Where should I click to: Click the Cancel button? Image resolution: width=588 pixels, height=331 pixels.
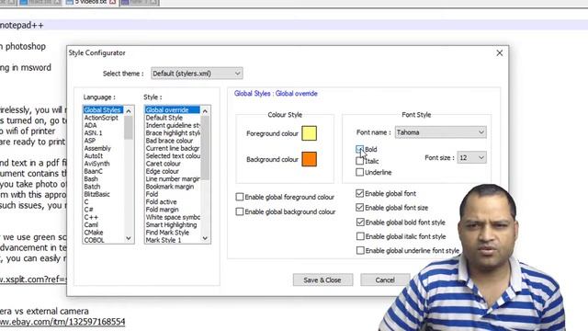(385, 280)
